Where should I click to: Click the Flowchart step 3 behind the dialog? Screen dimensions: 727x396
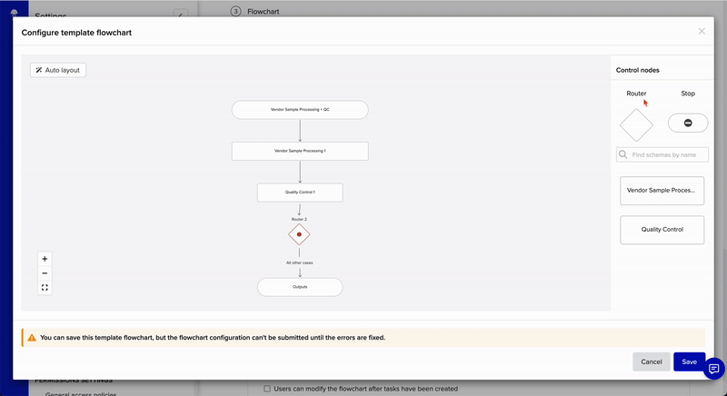point(255,11)
